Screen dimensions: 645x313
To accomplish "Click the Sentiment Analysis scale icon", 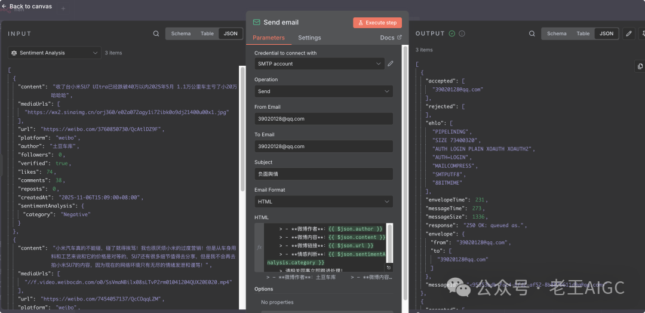I will (x=14, y=53).
